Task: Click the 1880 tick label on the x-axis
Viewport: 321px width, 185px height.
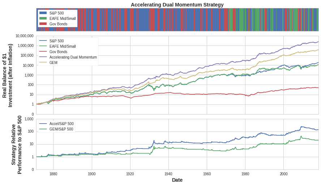Action: 53,174
